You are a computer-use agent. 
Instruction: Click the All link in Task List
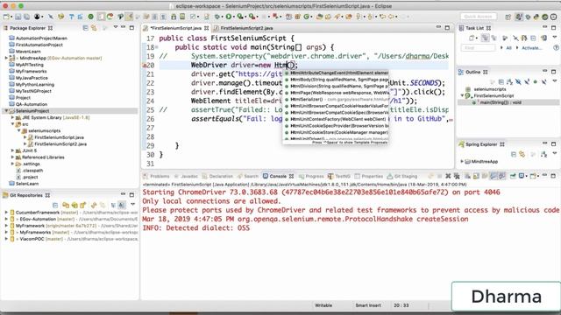tap(508, 48)
